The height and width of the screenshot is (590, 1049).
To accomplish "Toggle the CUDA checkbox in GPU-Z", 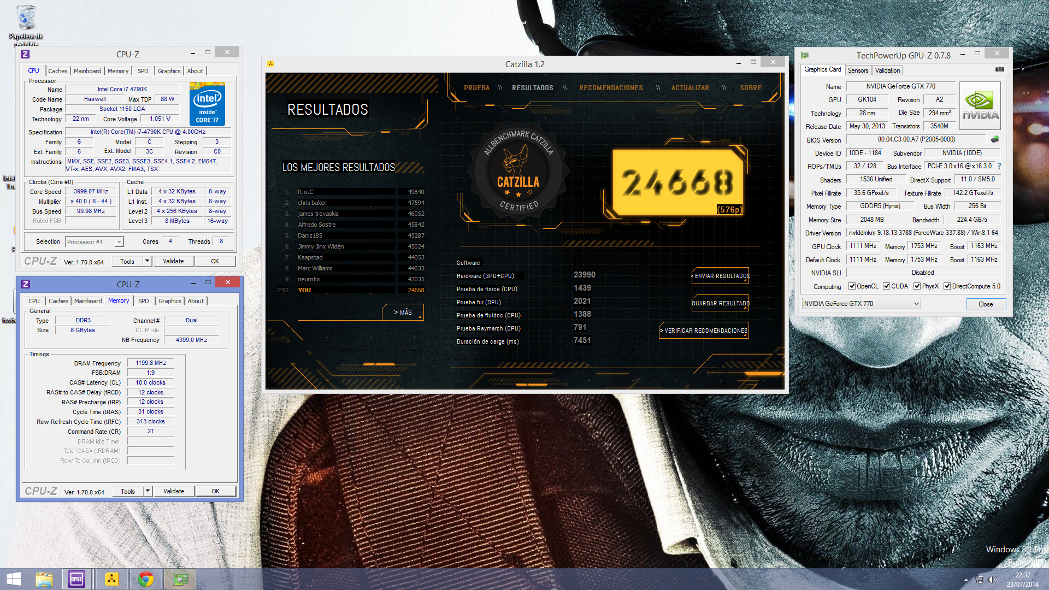I will coord(886,286).
